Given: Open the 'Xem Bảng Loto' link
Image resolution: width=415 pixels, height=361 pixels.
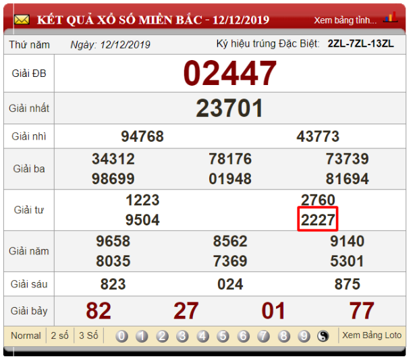Looking at the screenshot, I should tap(371, 335).
